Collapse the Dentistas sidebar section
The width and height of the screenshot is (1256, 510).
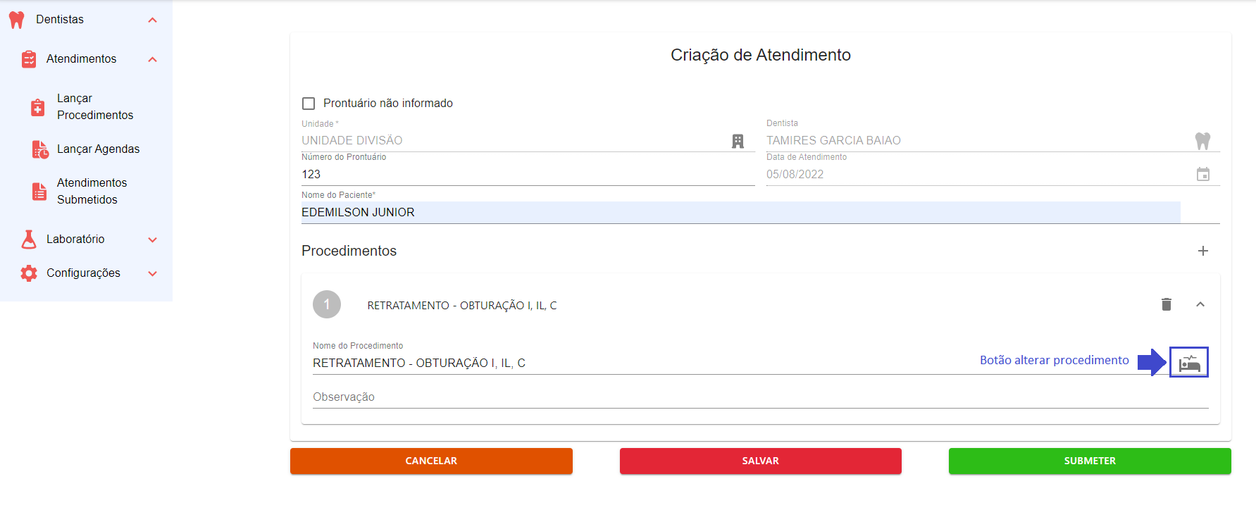point(152,20)
